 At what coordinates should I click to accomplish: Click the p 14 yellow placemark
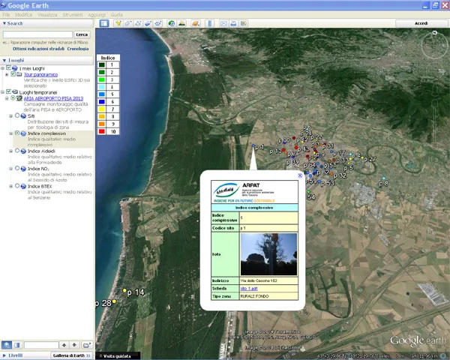point(124,290)
